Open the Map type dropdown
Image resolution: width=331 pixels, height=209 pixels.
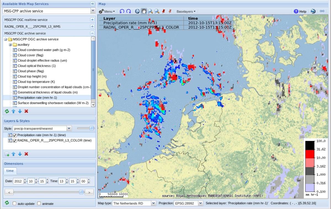[x=153, y=203]
